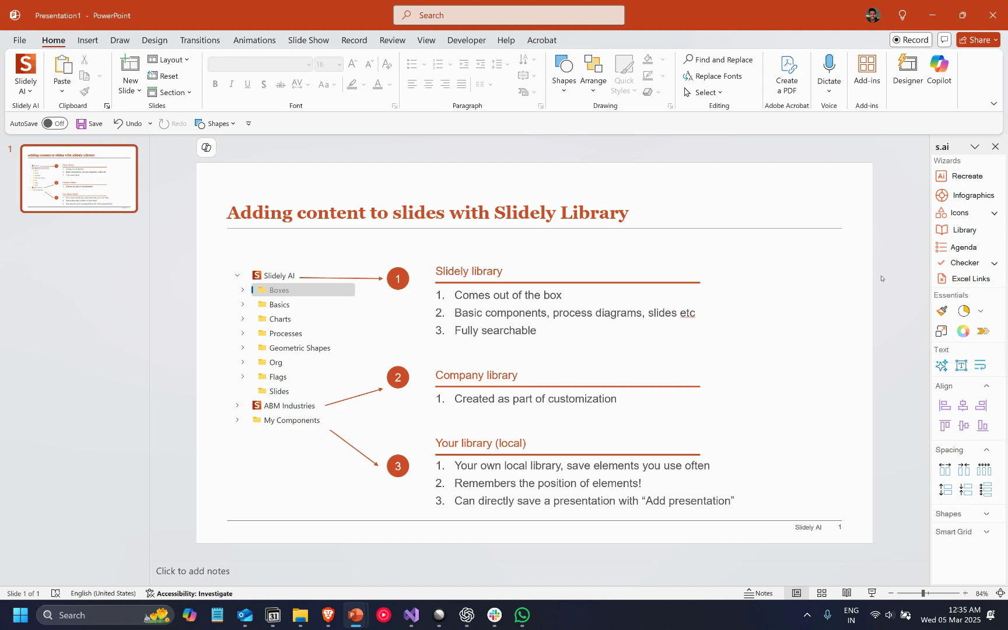
Task: Open the Acrobat tab
Action: pyautogui.click(x=542, y=40)
